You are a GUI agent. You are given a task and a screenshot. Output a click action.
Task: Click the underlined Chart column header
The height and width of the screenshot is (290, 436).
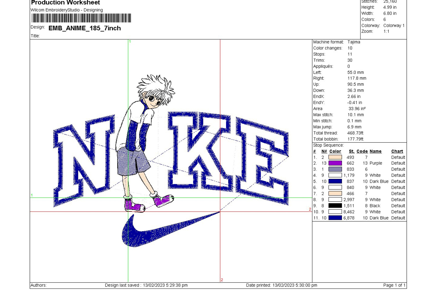click(x=397, y=151)
